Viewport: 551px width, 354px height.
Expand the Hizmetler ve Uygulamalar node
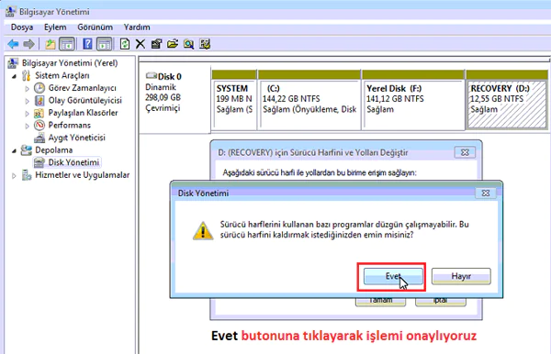coord(14,175)
